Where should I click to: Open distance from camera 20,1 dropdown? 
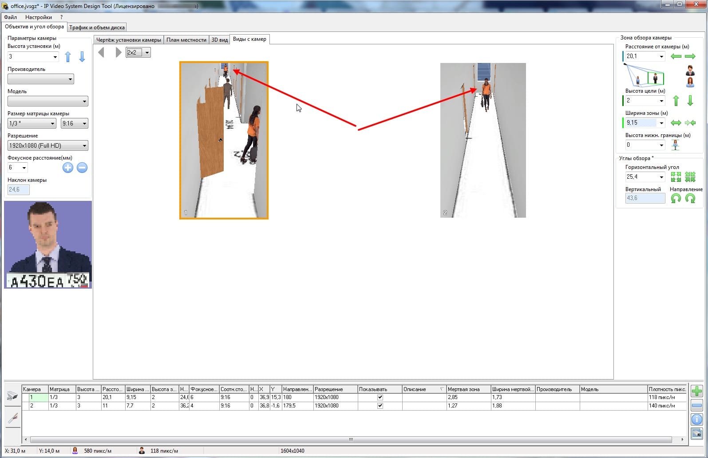tap(661, 56)
